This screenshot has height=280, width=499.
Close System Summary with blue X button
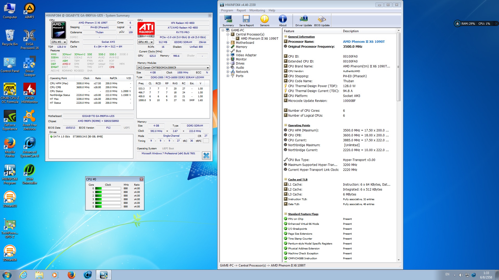pyautogui.click(x=206, y=156)
